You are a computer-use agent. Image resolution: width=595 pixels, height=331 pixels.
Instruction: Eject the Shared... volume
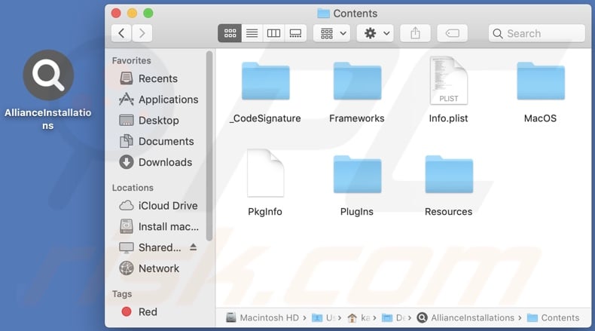tap(193, 247)
